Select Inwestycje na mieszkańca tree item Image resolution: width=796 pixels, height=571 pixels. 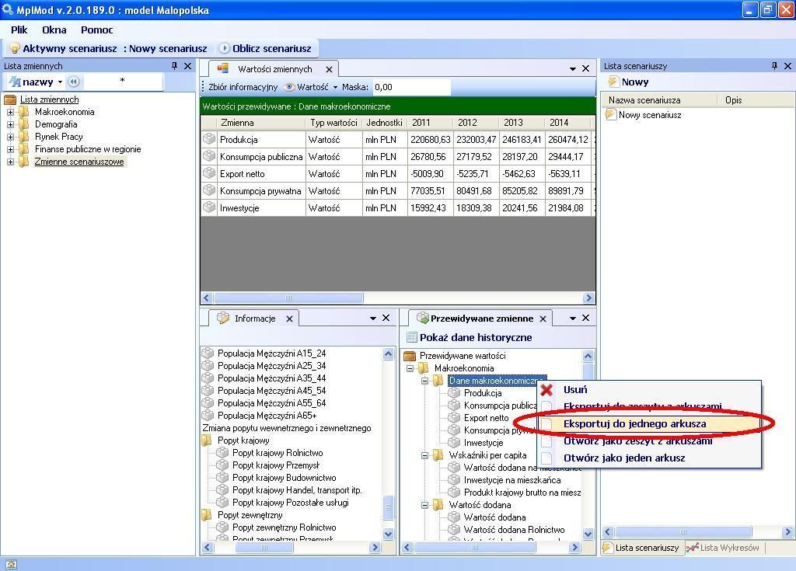pyautogui.click(x=512, y=480)
